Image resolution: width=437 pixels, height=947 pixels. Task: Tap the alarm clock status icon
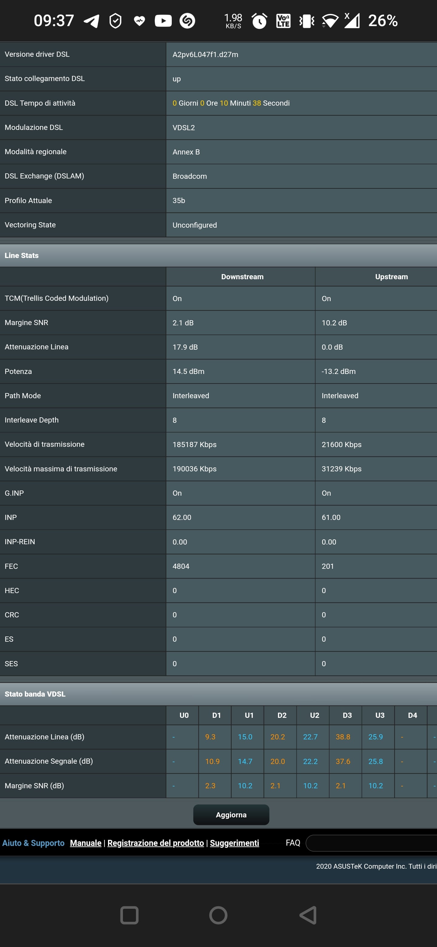tap(259, 21)
